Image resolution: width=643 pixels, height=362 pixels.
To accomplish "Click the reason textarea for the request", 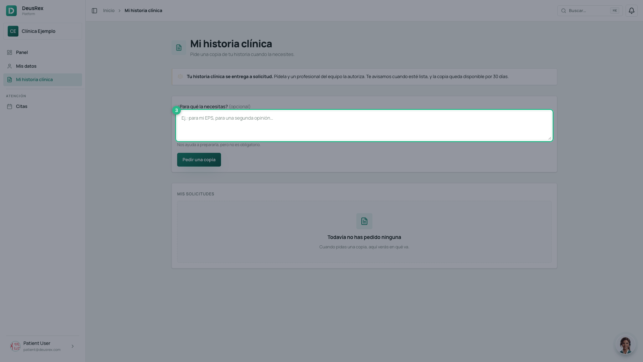I will pos(364,126).
